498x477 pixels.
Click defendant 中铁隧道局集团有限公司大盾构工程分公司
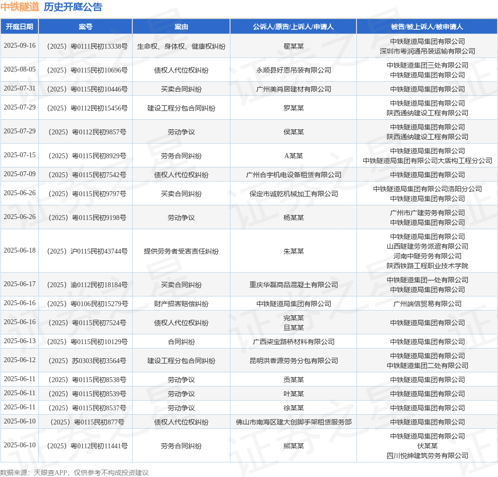[x=427, y=161]
